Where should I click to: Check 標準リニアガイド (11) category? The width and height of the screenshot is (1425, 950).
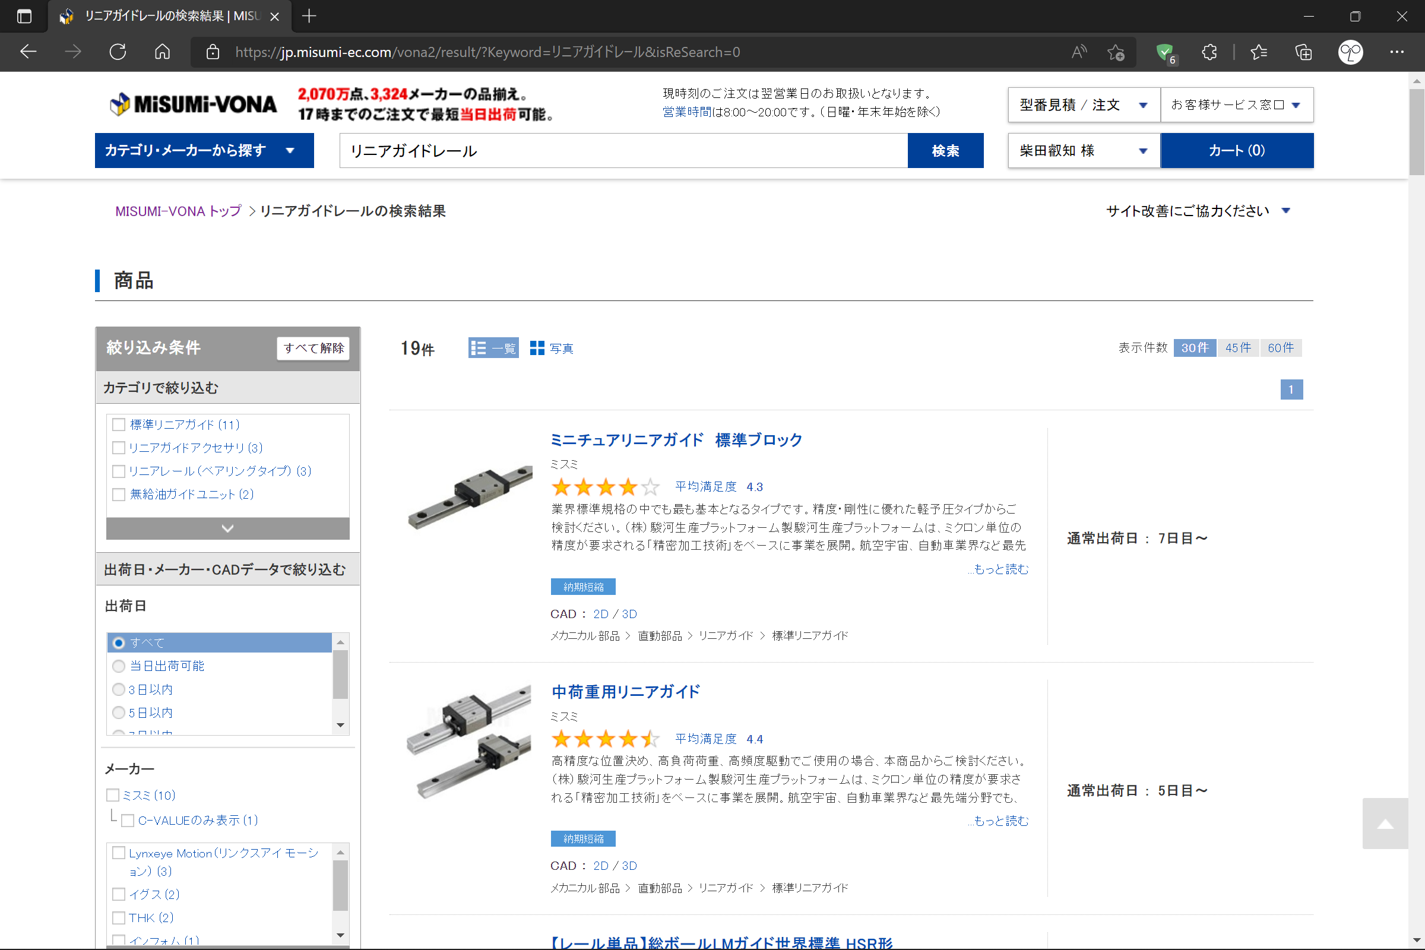119,425
